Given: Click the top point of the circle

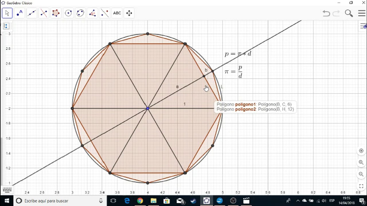Looking at the screenshot, I should [x=147, y=34].
